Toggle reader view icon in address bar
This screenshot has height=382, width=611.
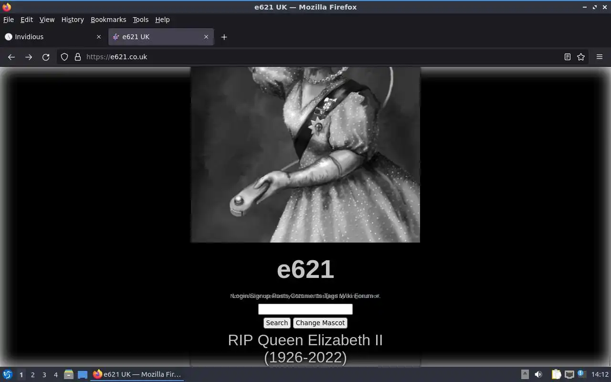point(567,57)
